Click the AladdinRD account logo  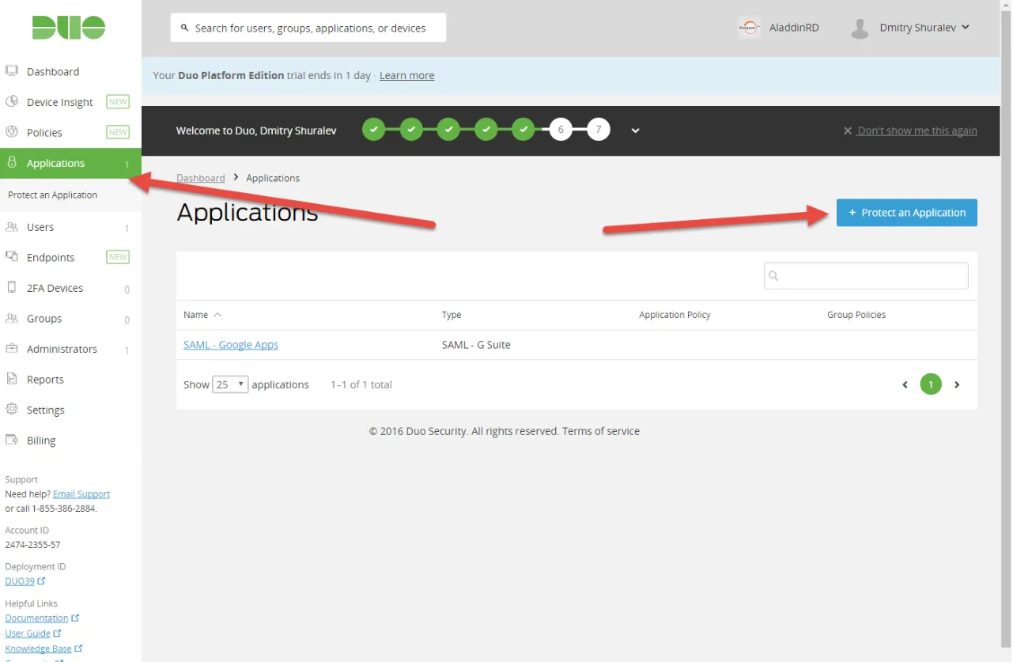coord(750,28)
